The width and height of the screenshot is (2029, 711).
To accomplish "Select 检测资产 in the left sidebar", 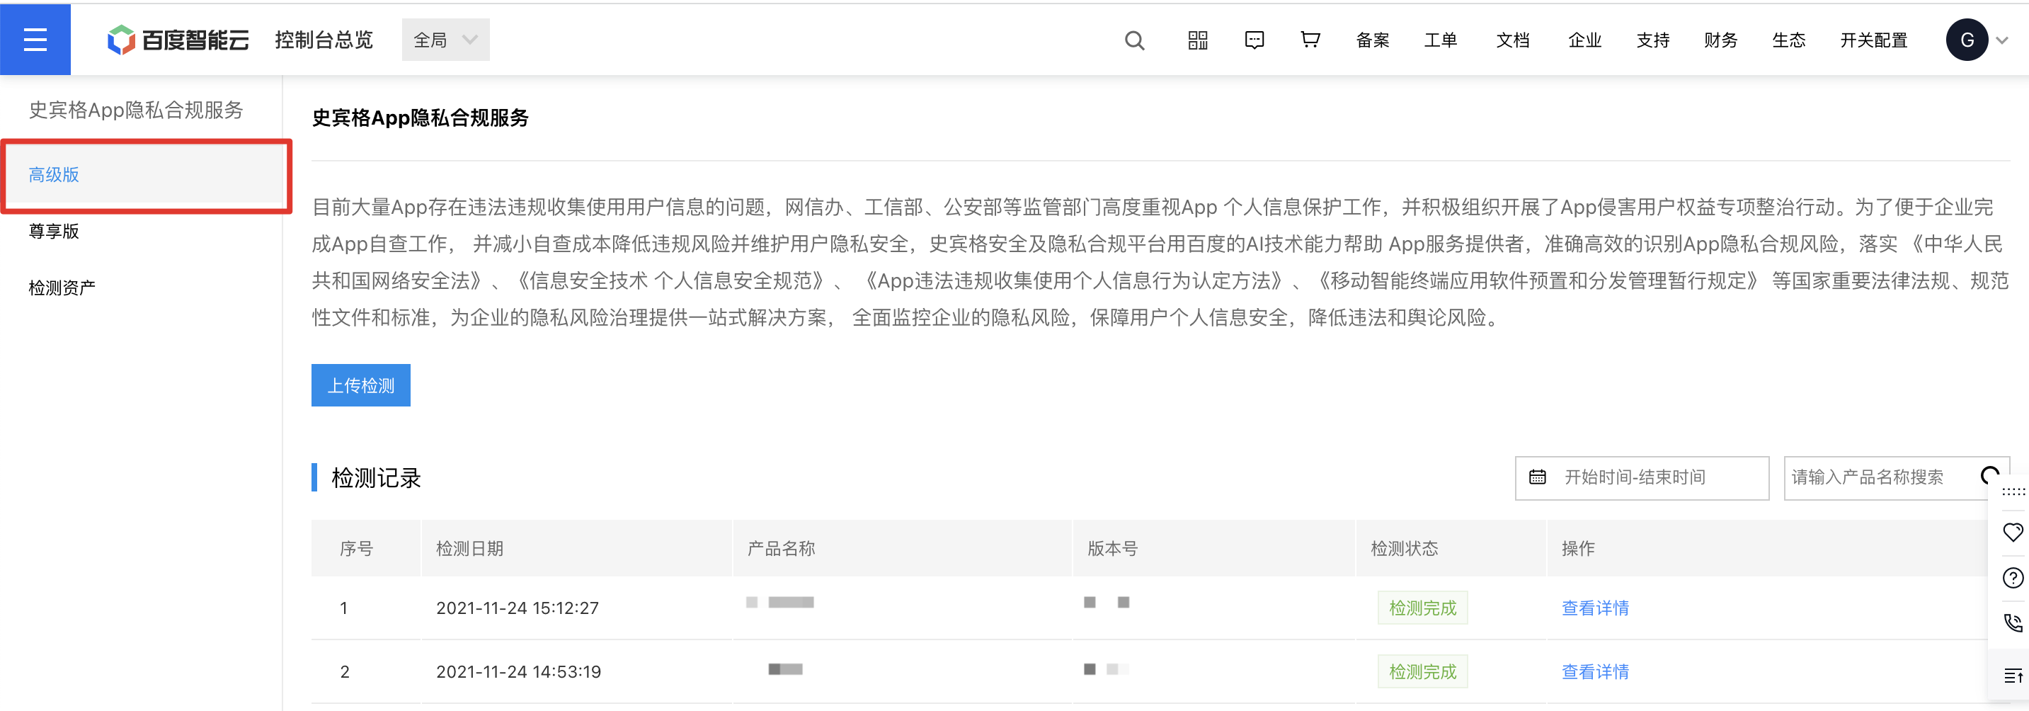I will click(x=62, y=288).
